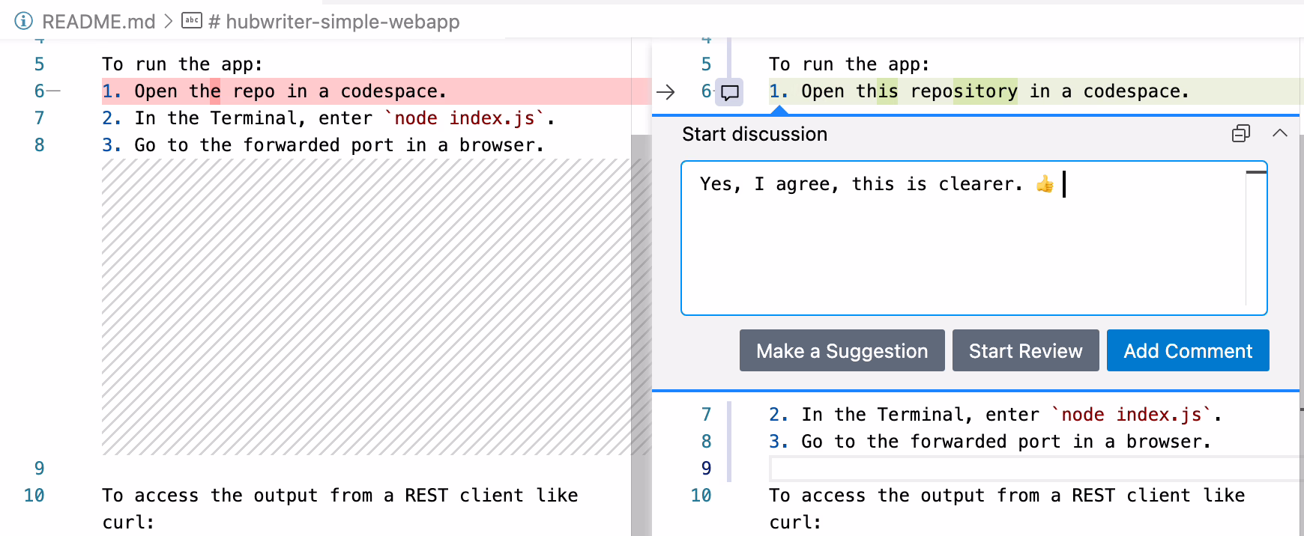Click line number 6 in left pane gutter
Viewport: 1304px width, 536px height.
point(40,91)
